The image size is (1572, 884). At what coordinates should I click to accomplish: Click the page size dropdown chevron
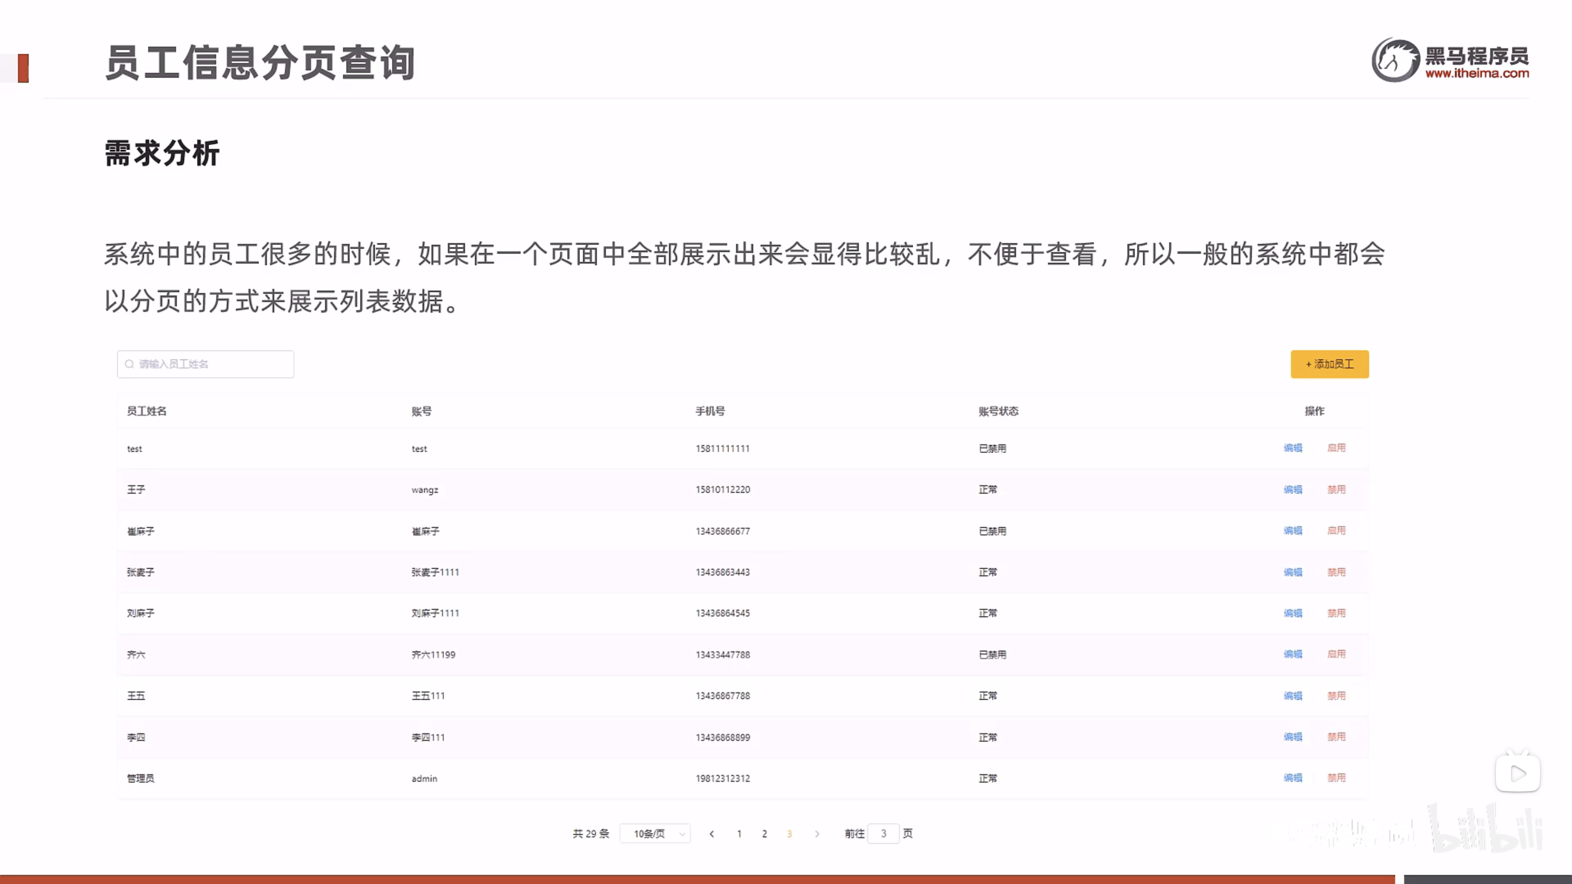[682, 834]
